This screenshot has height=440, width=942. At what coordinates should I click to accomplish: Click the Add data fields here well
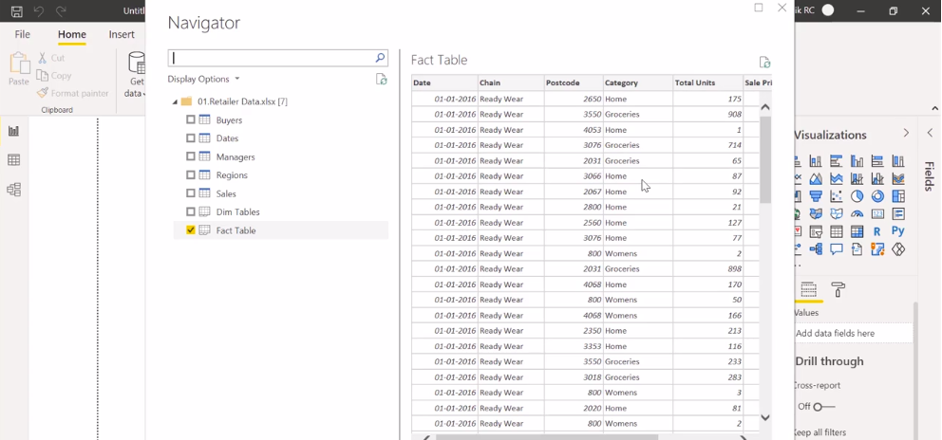coord(852,333)
